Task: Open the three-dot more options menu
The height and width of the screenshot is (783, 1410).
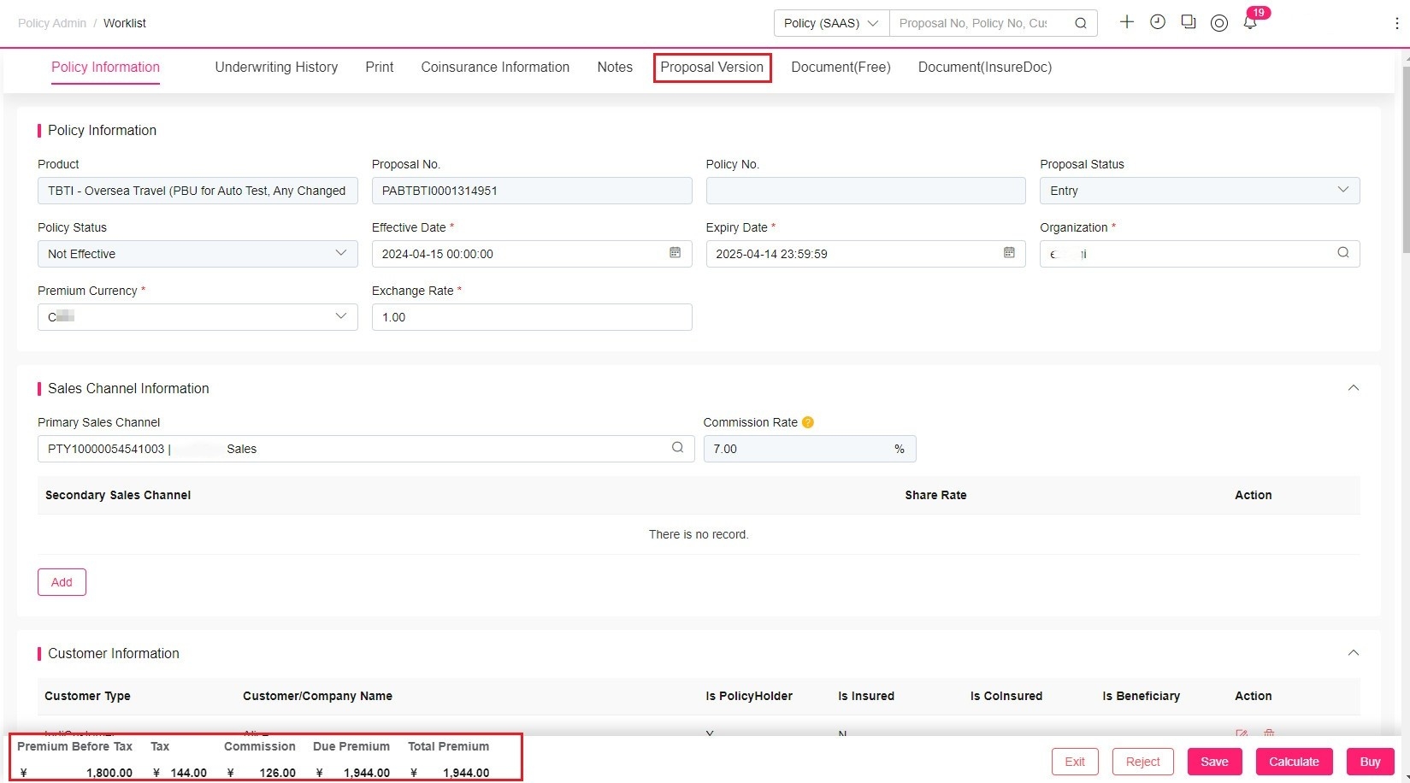Action: tap(1396, 23)
